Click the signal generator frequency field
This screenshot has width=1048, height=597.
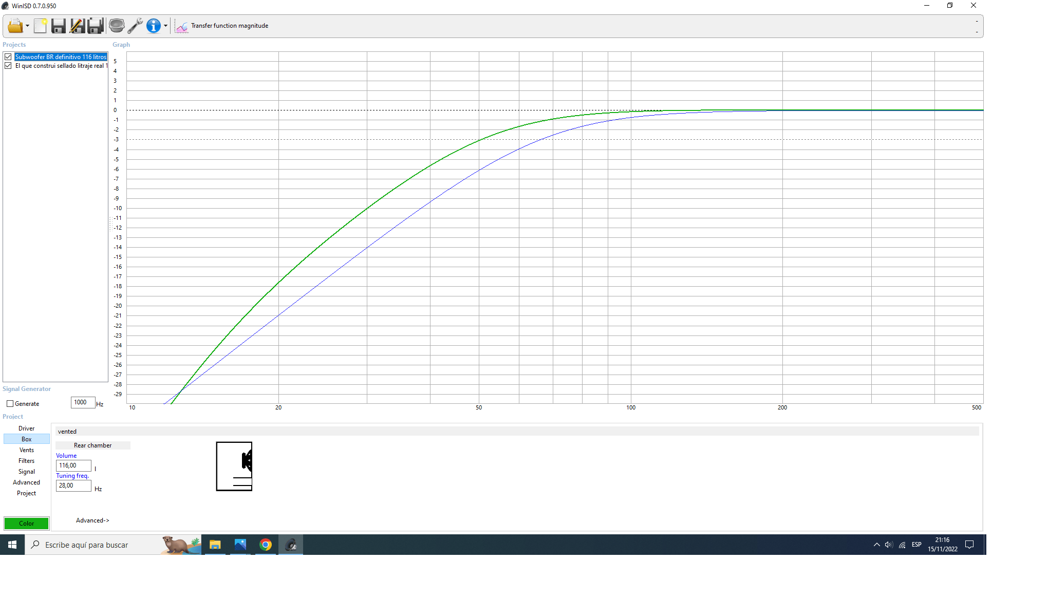point(83,402)
